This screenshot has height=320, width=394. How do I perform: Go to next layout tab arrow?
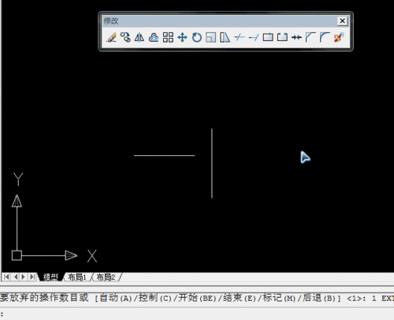[24, 277]
